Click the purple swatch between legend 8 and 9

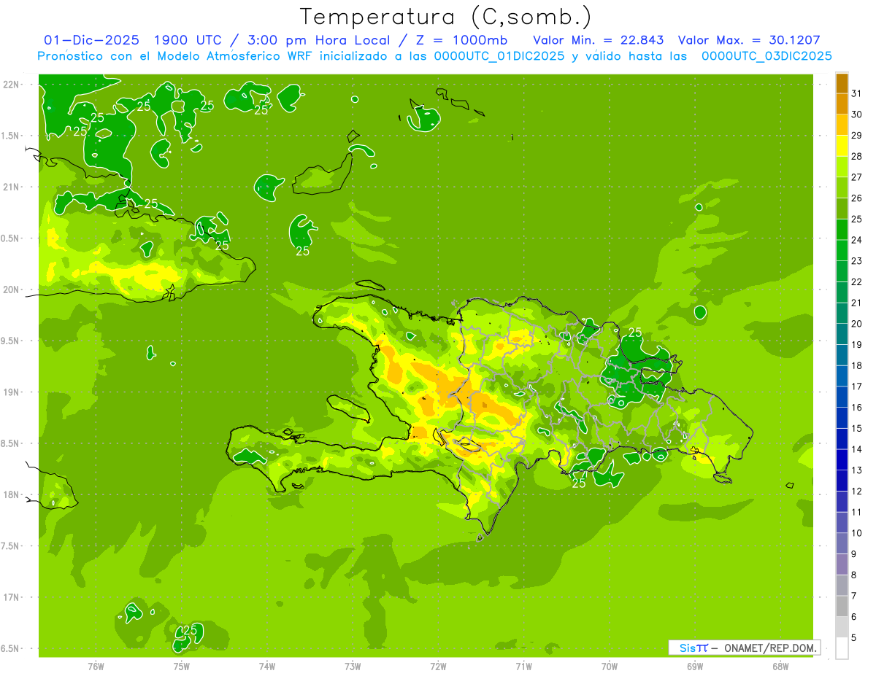pos(842,564)
